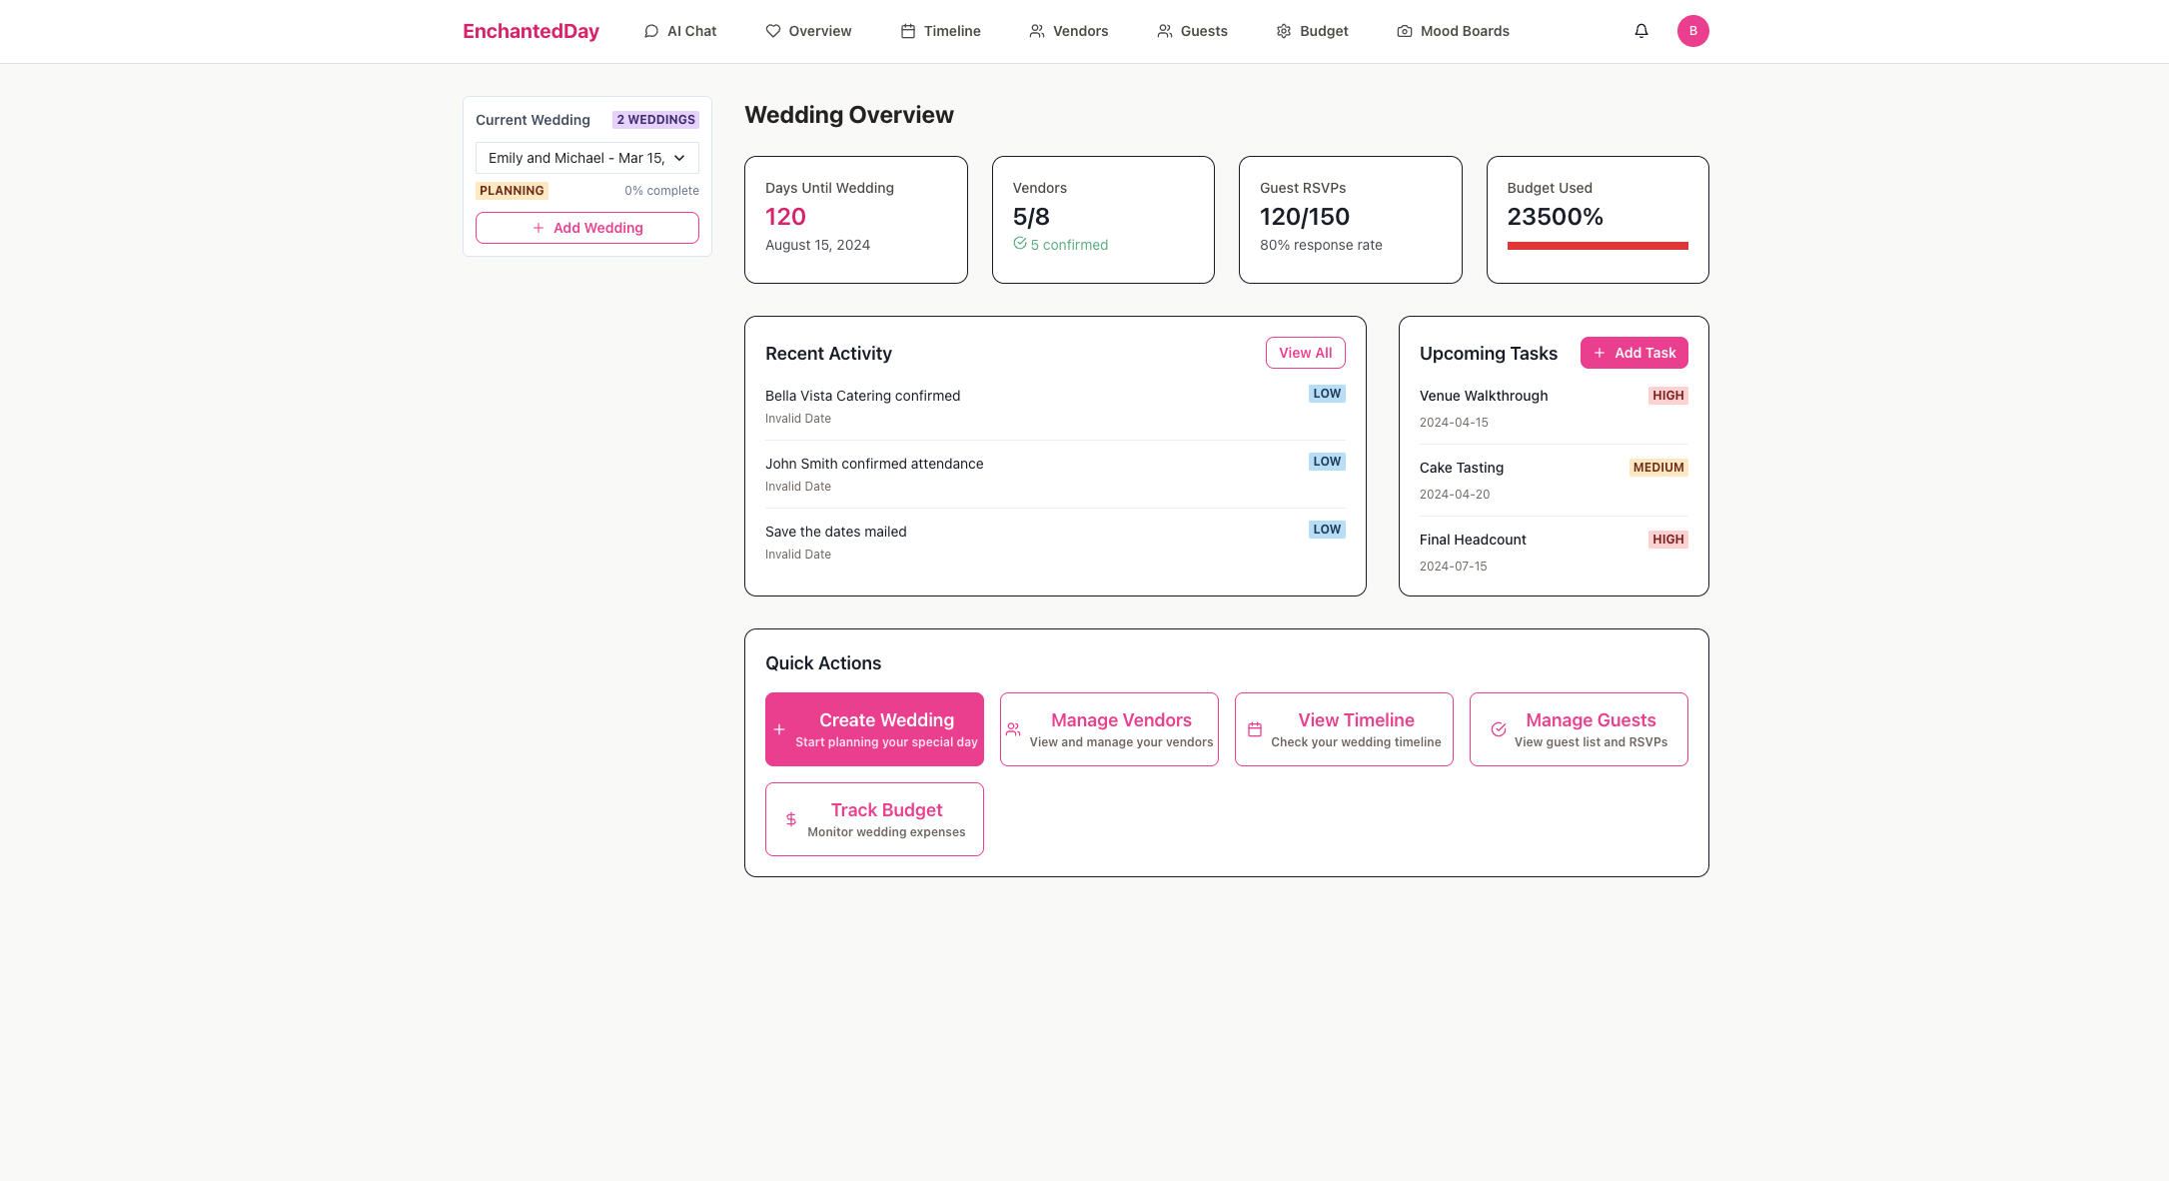Image resolution: width=2169 pixels, height=1181 pixels.
Task: Click the dollar icon on Track Budget
Action: (x=790, y=819)
